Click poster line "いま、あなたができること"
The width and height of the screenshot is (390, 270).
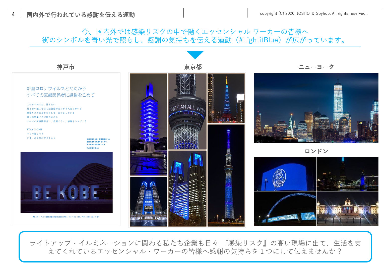pos(41,138)
